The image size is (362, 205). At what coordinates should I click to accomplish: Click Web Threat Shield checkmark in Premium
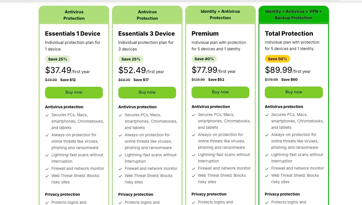(x=194, y=176)
